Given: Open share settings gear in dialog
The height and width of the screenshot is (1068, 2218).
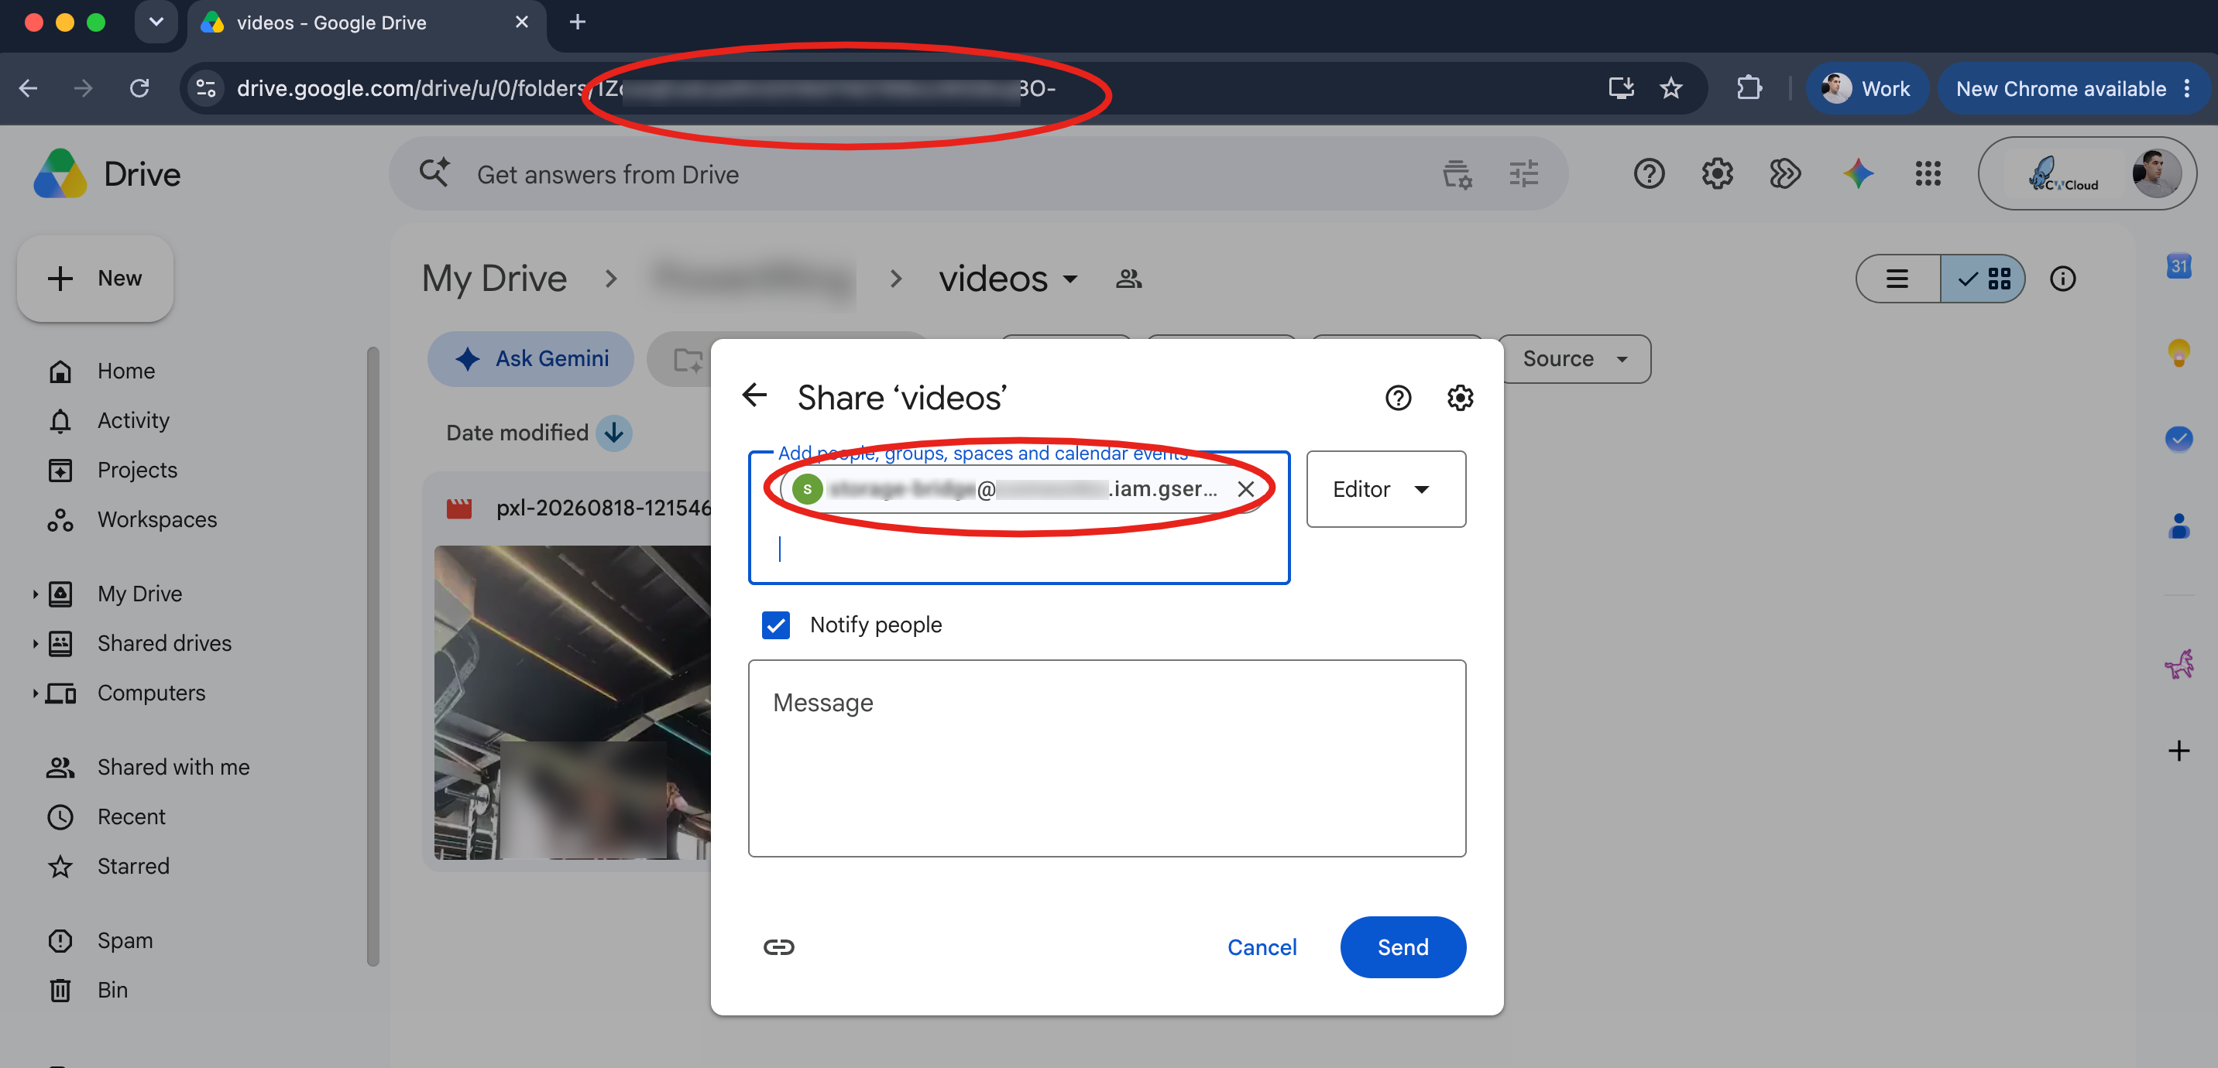Looking at the screenshot, I should click(x=1461, y=398).
